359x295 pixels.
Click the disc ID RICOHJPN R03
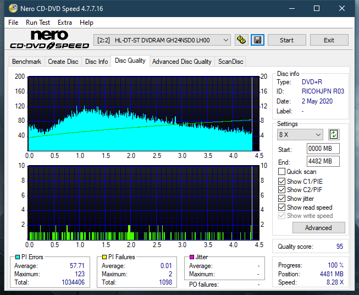pyautogui.click(x=323, y=91)
